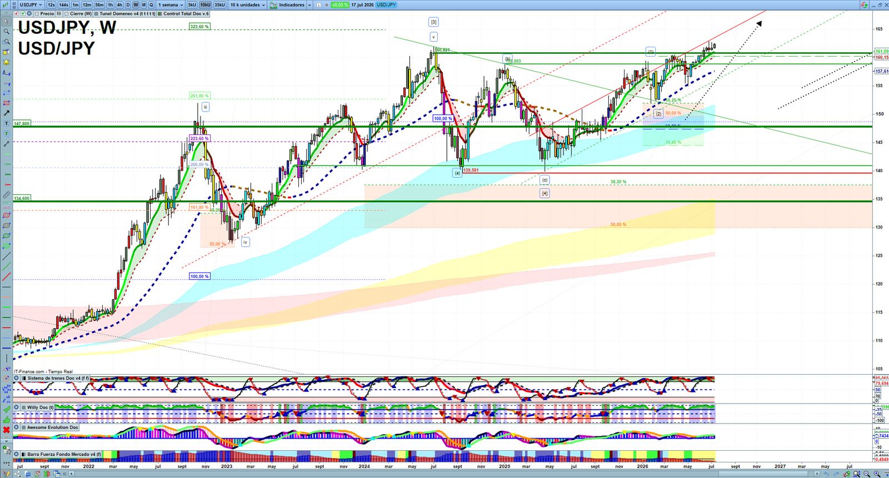Click the green add plus icon
This screenshot has height=478, width=889.
click(x=23, y=13)
